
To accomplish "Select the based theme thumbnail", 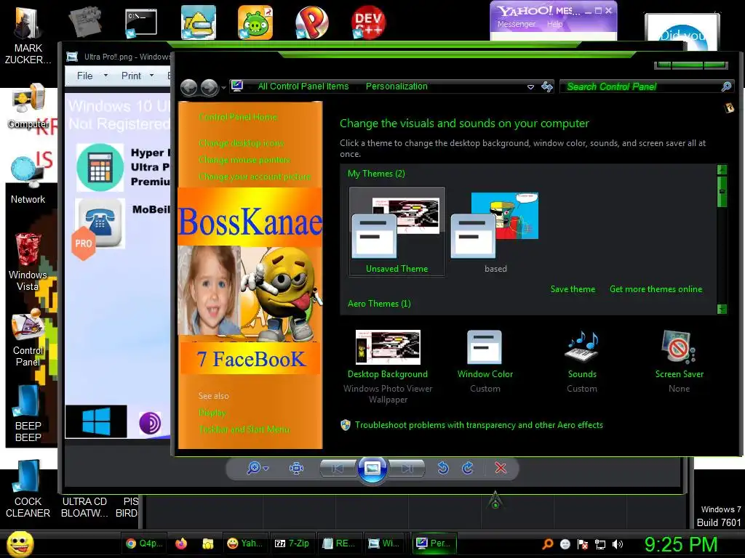I will (x=495, y=232).
